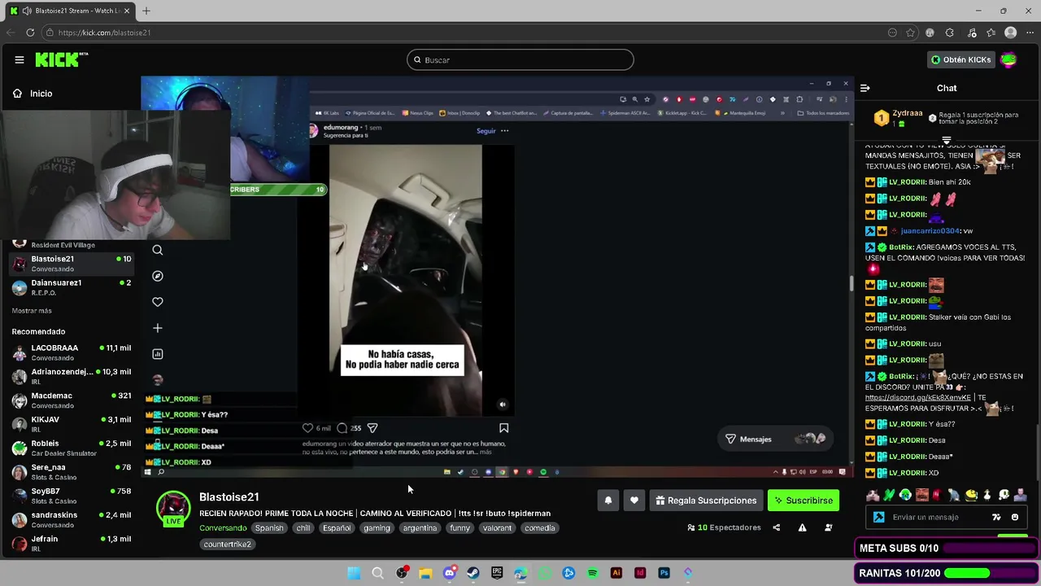Open Sere_naa recommended channel
The height and width of the screenshot is (586, 1041).
(72, 472)
